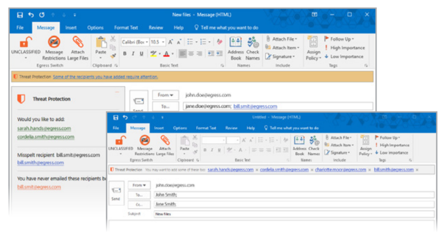The image size is (445, 232).
Task: Undo in New files window title bar
Action: (x=31, y=15)
